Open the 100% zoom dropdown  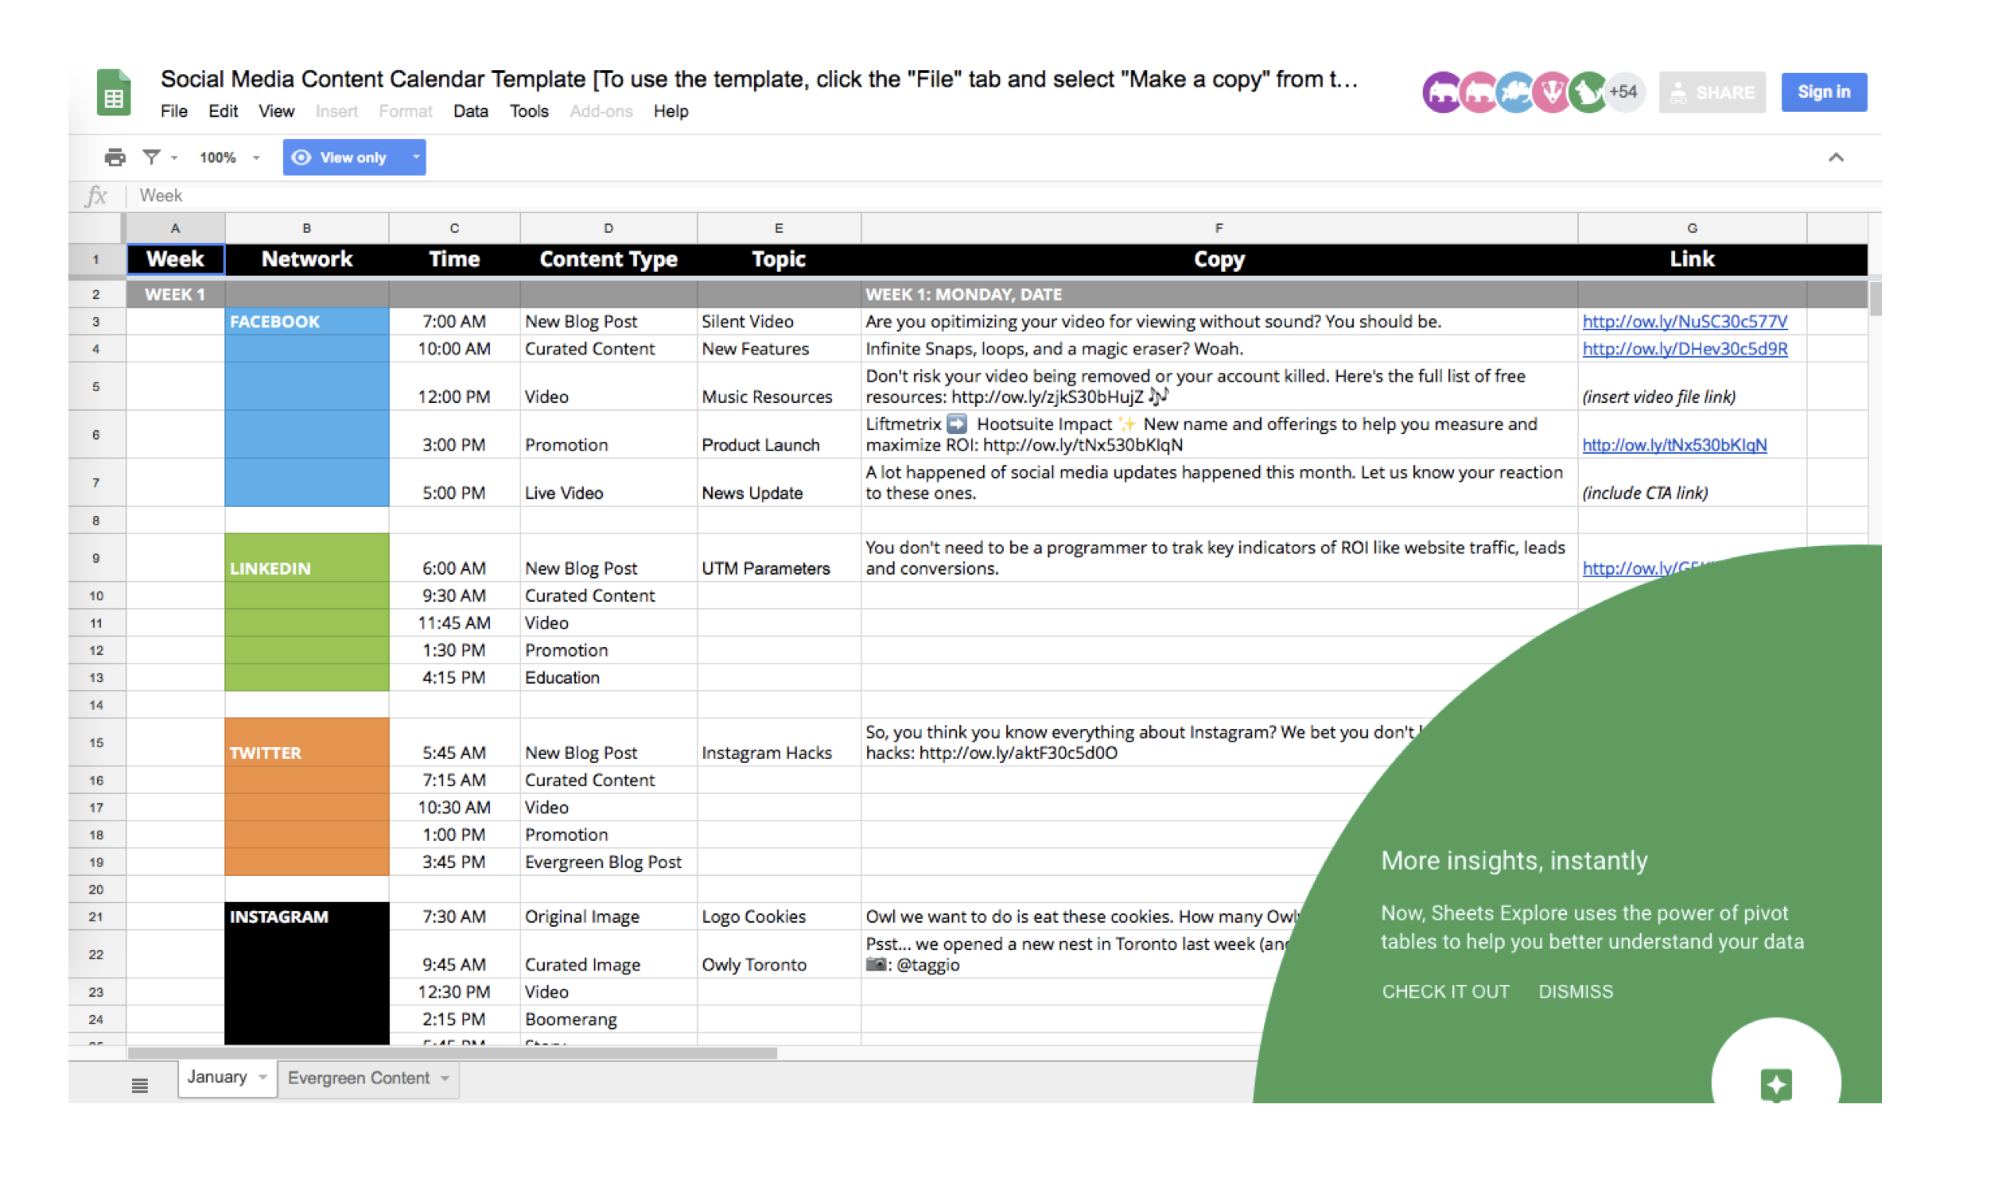pos(229,157)
